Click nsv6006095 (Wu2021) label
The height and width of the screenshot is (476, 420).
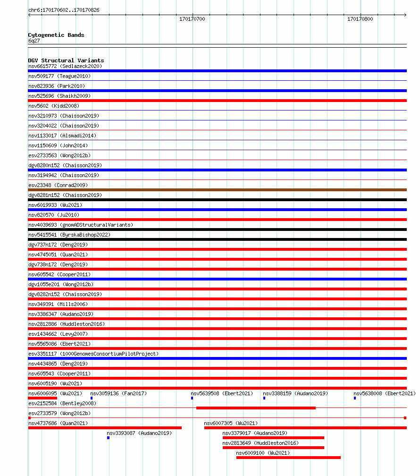tap(55, 393)
